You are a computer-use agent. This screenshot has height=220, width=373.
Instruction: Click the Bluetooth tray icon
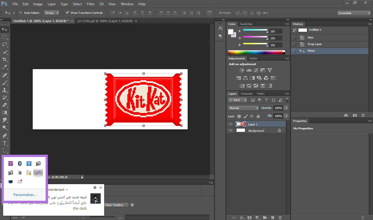20,163
